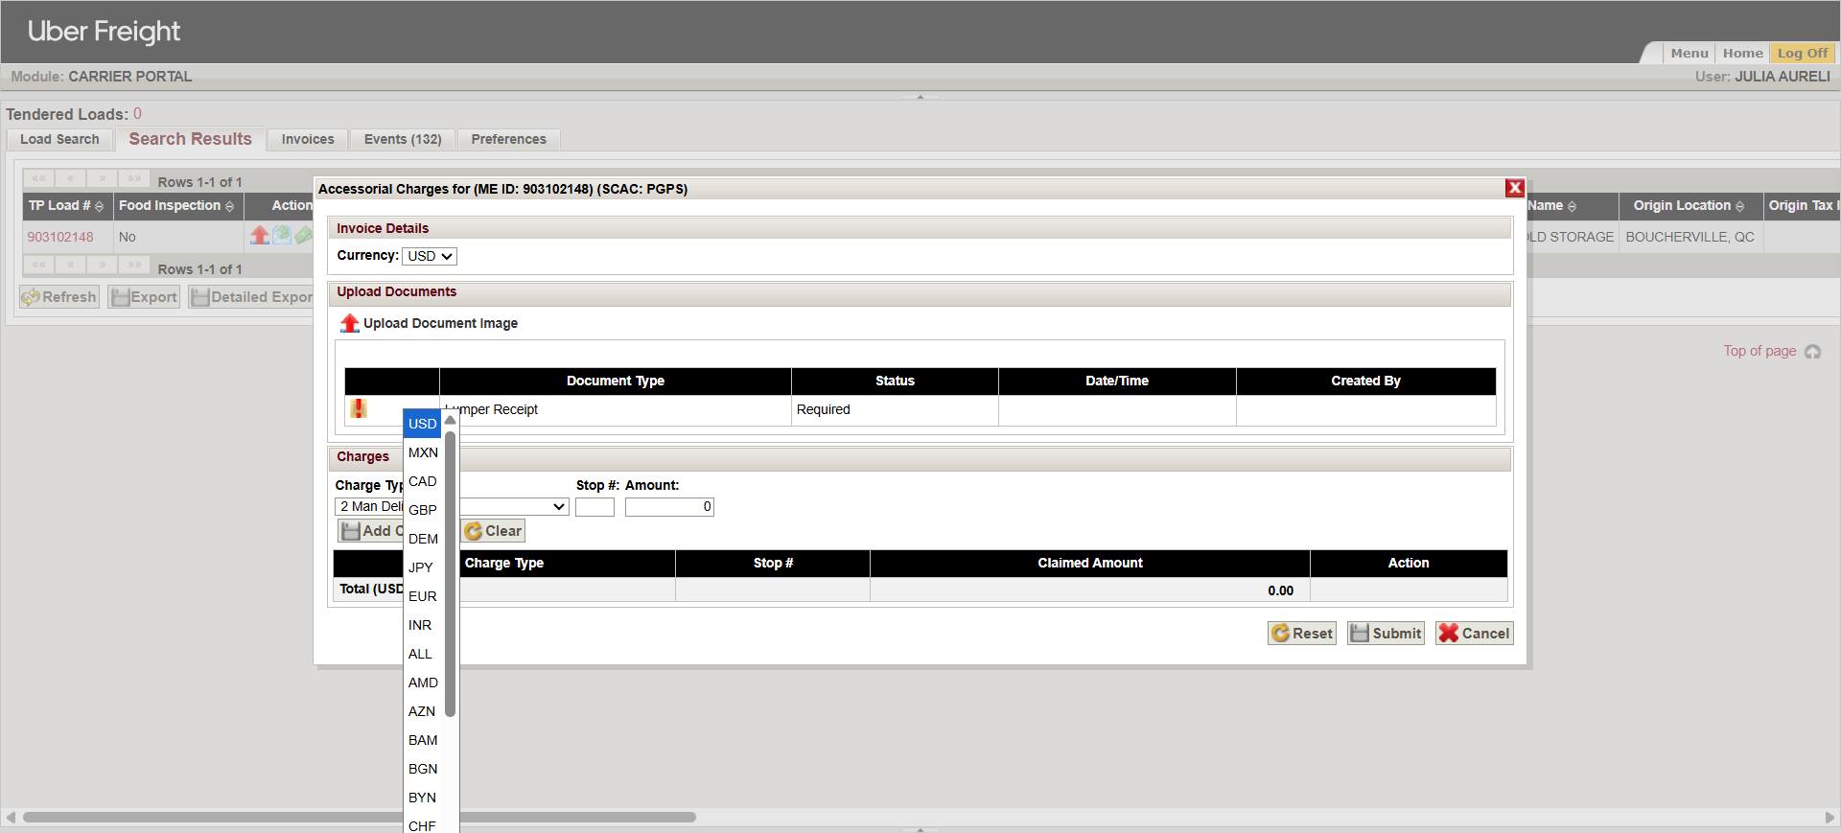Open the Invoices tab
The width and height of the screenshot is (1841, 833).
click(x=308, y=139)
